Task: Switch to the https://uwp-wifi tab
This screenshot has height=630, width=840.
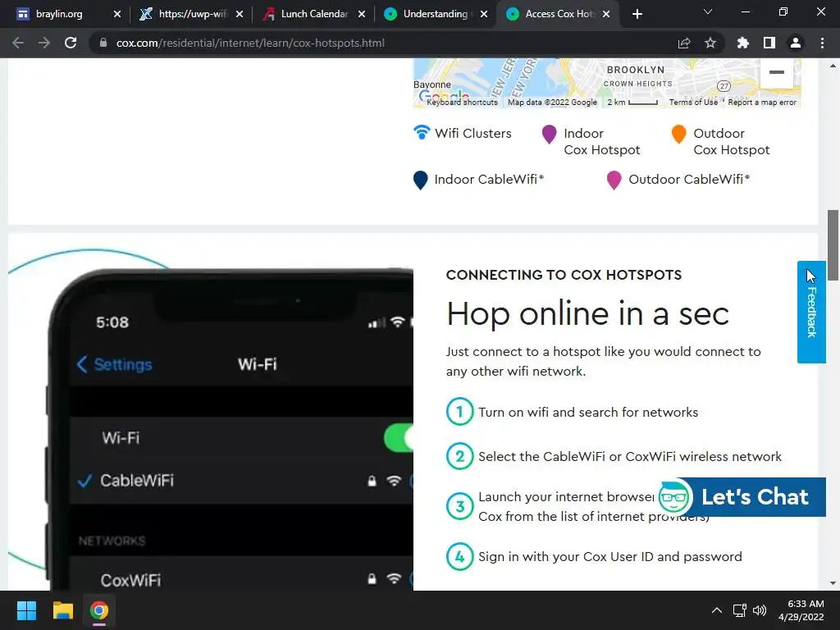Action: coord(192,14)
